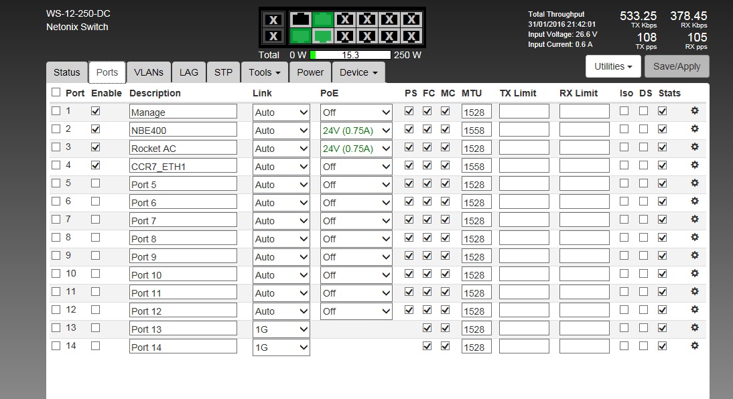The image size is (733, 399).
Task: Open the PoE dropdown for NBE400
Action: click(356, 131)
